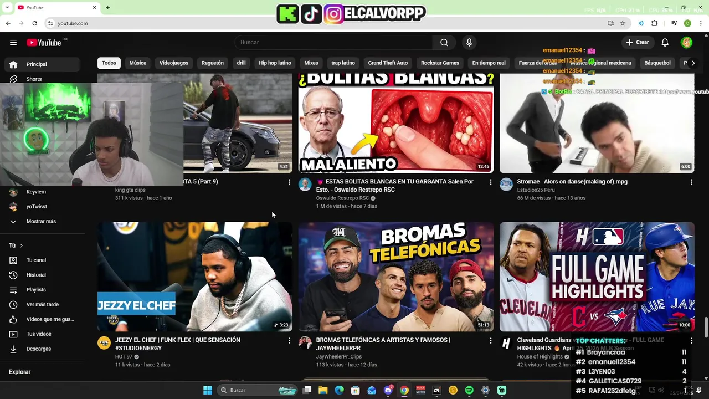Open the JEZZY EL CHEF video thumbnail
The image size is (709, 399).
[195, 277]
